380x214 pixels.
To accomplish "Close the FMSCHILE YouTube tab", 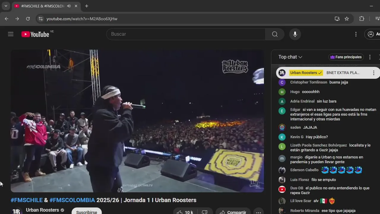I will [x=76, y=6].
